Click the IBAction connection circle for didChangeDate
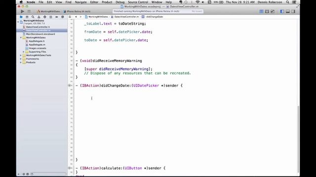The height and width of the screenshot is (177, 316). click(x=69, y=86)
